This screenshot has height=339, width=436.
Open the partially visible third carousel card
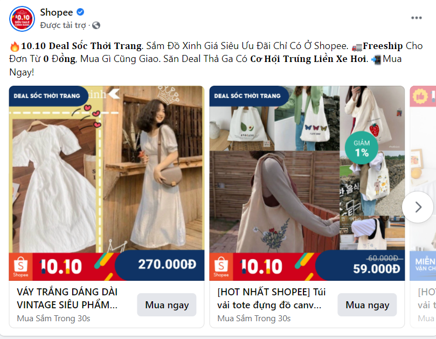423,206
